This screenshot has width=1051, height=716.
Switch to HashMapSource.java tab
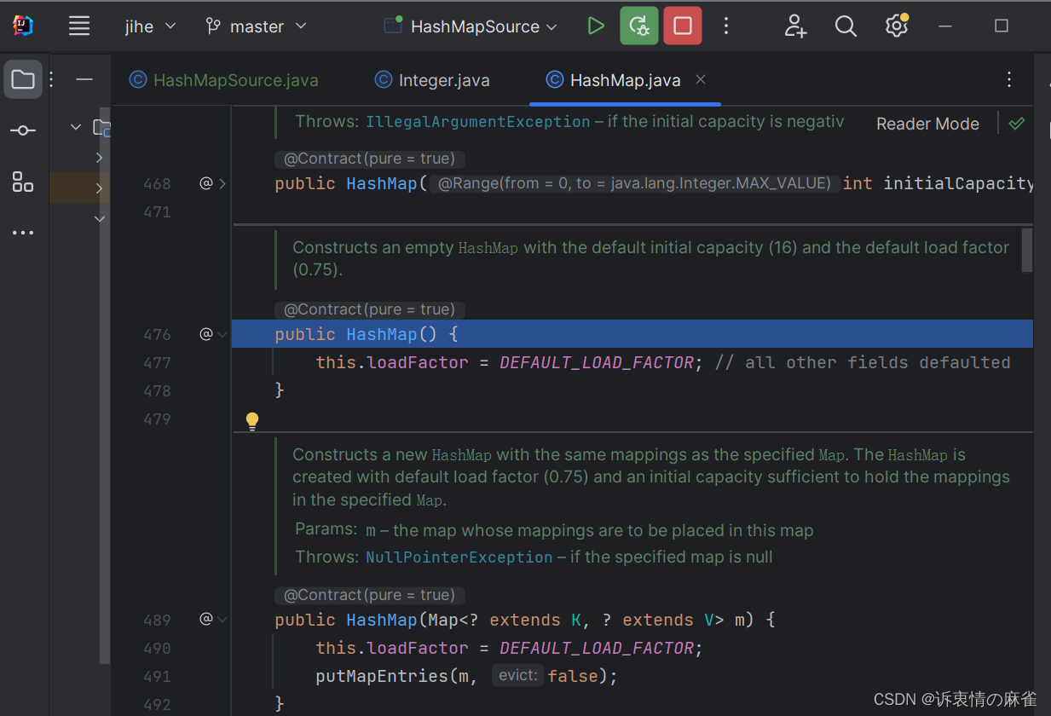(224, 80)
